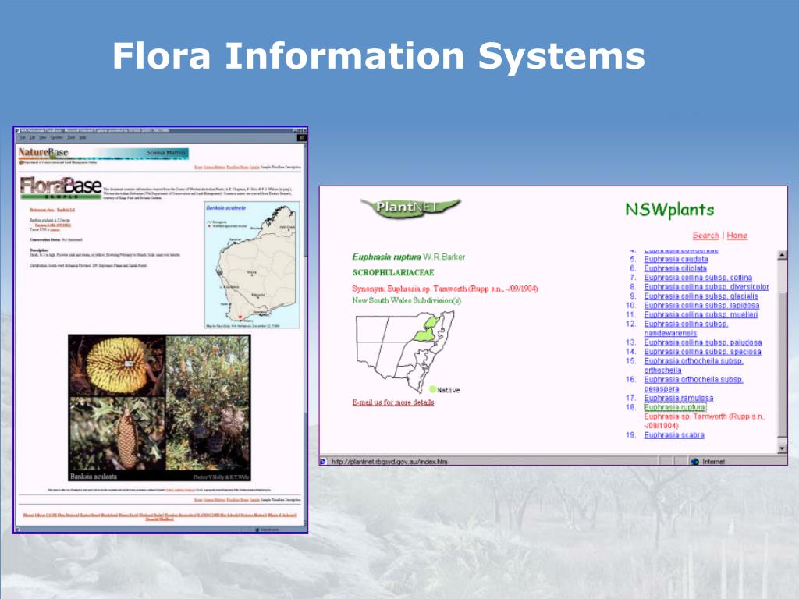Open Euphrasia collina subsp. speciosa link

702,352
